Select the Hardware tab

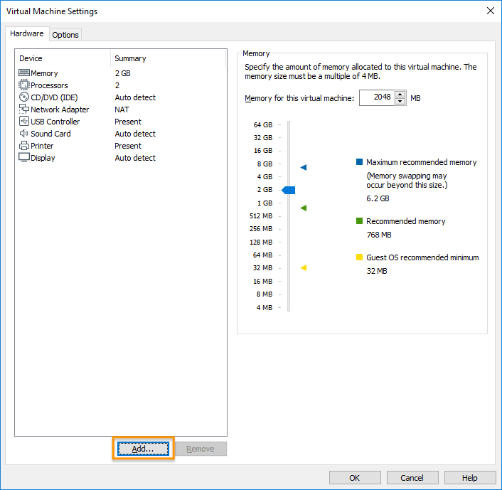point(27,33)
